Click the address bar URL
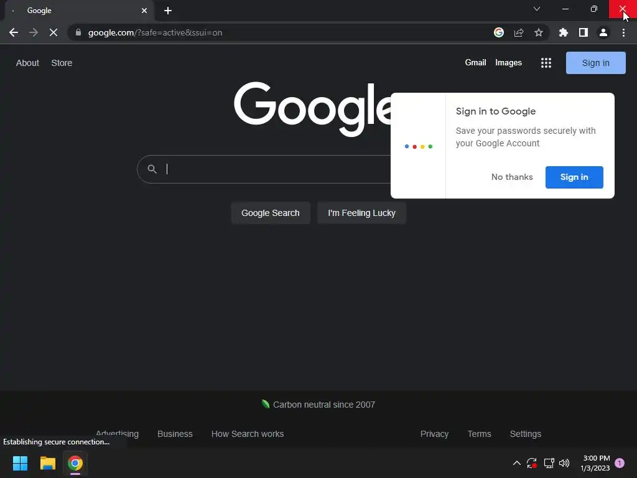 (155, 32)
